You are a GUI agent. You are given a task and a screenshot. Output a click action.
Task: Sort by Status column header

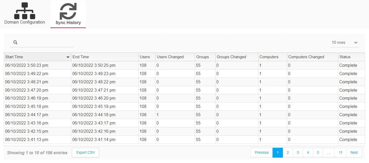click(351, 57)
